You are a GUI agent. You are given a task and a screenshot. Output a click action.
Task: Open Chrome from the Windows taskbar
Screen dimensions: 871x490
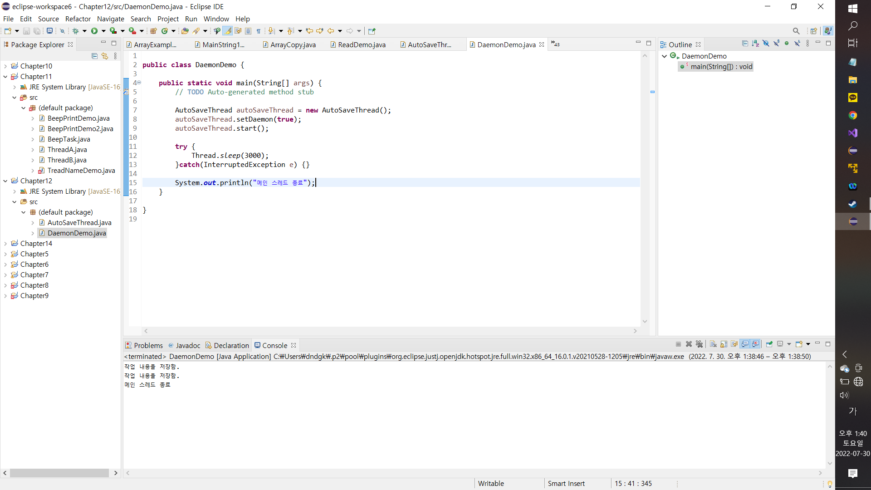point(852,115)
